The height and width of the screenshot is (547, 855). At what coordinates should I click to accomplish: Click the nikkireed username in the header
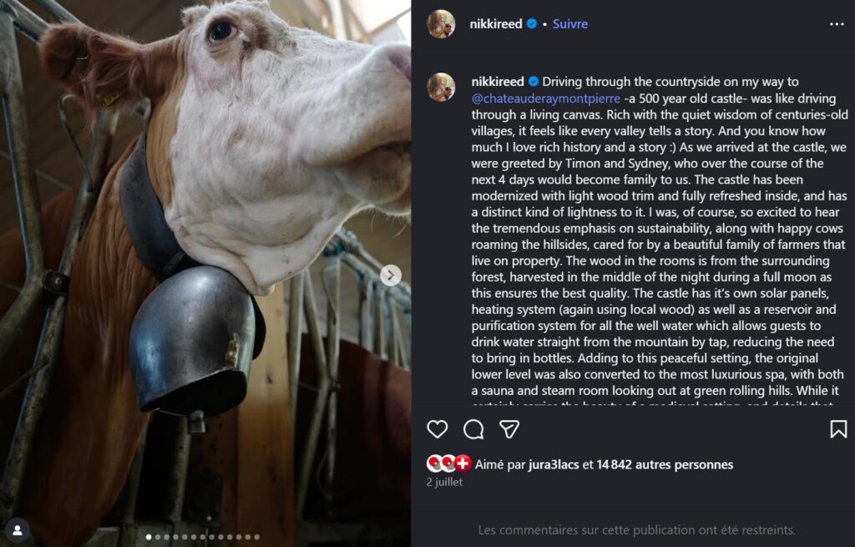pyautogui.click(x=497, y=24)
